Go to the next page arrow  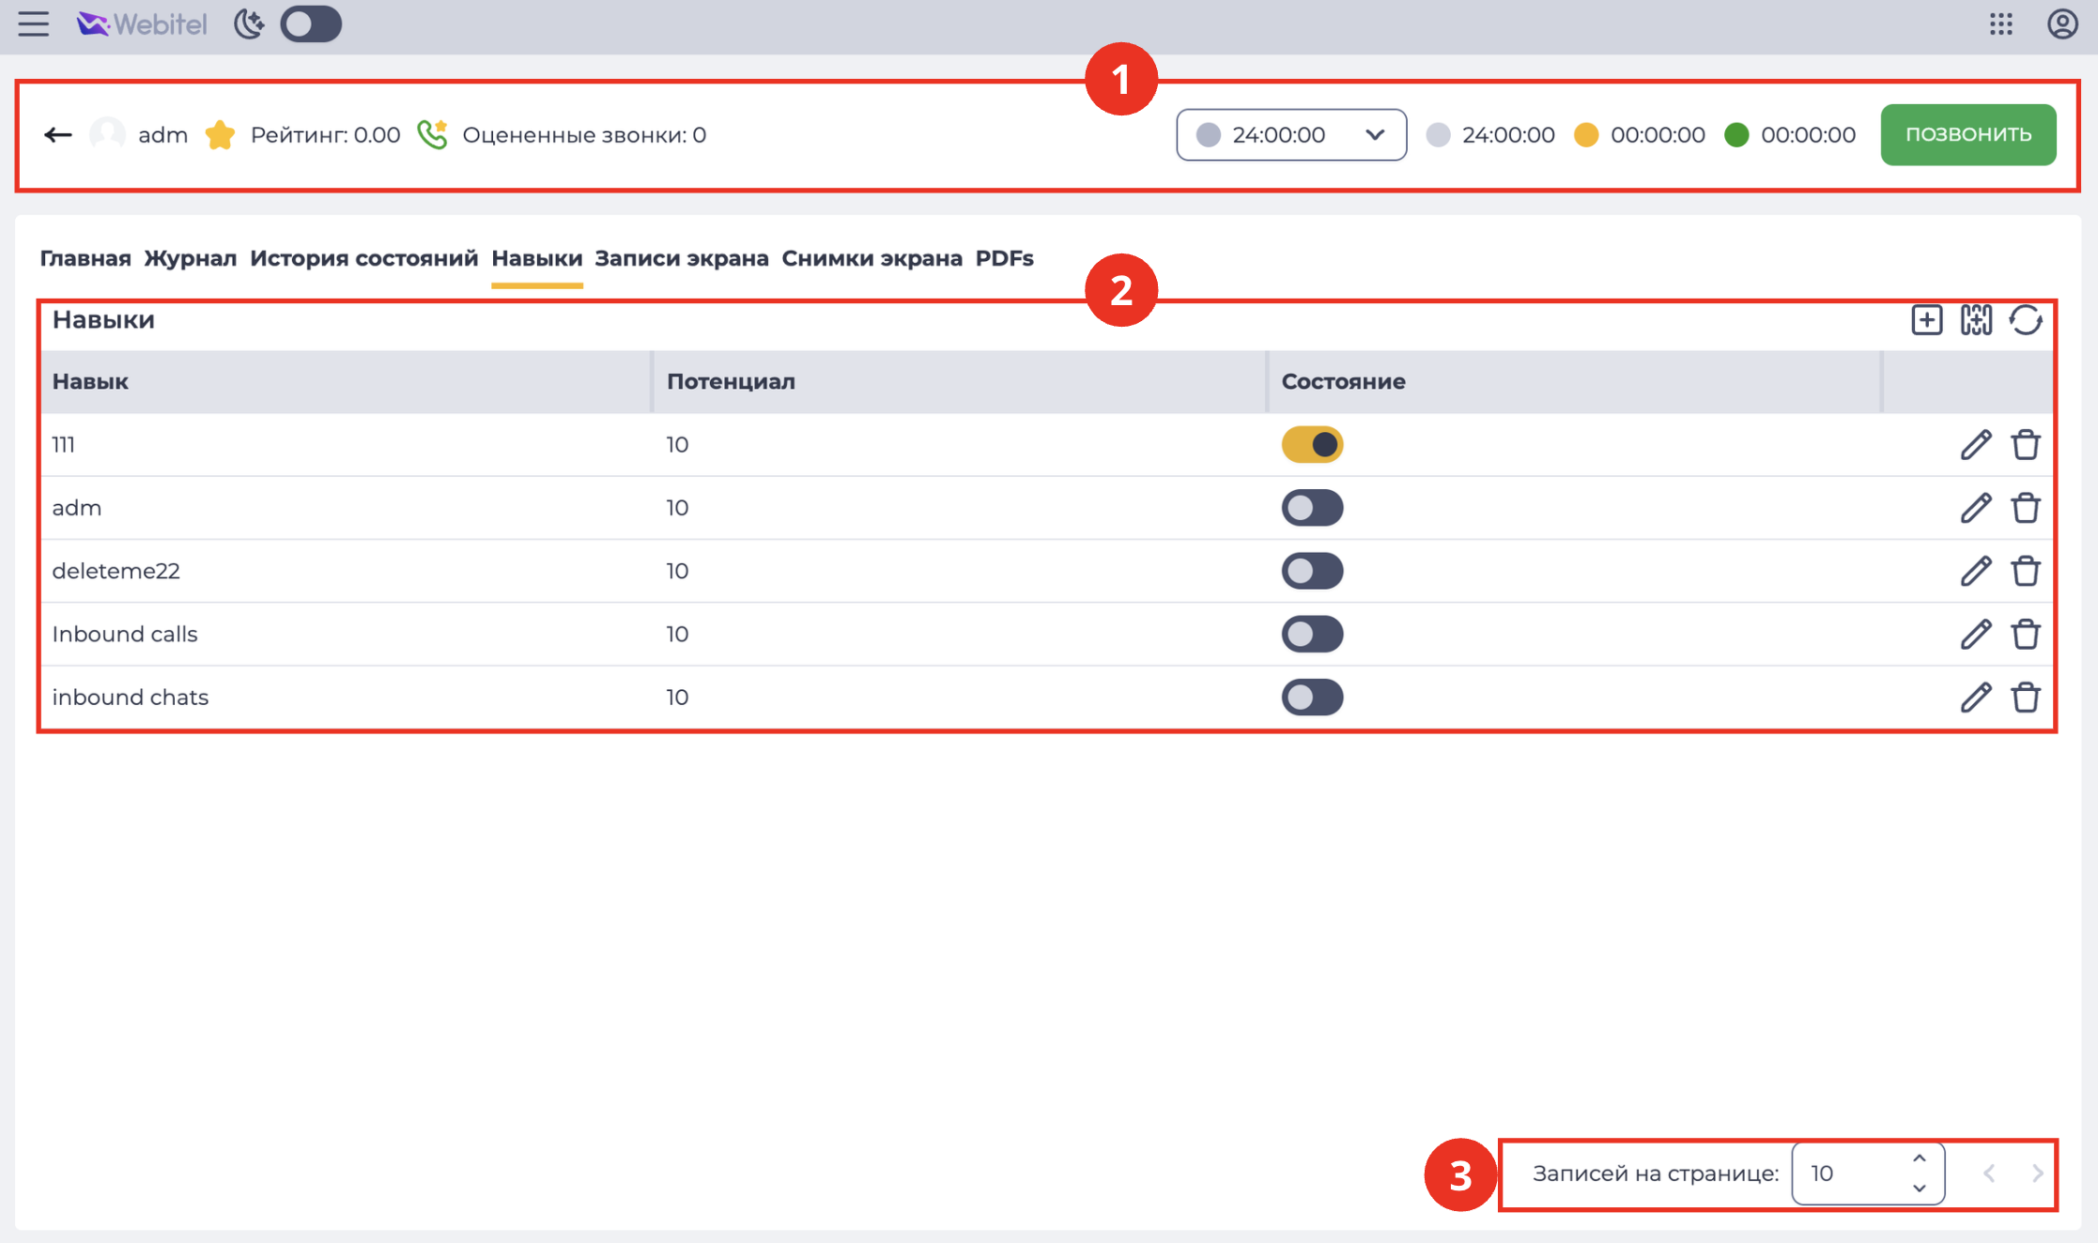pyautogui.click(x=2037, y=1174)
